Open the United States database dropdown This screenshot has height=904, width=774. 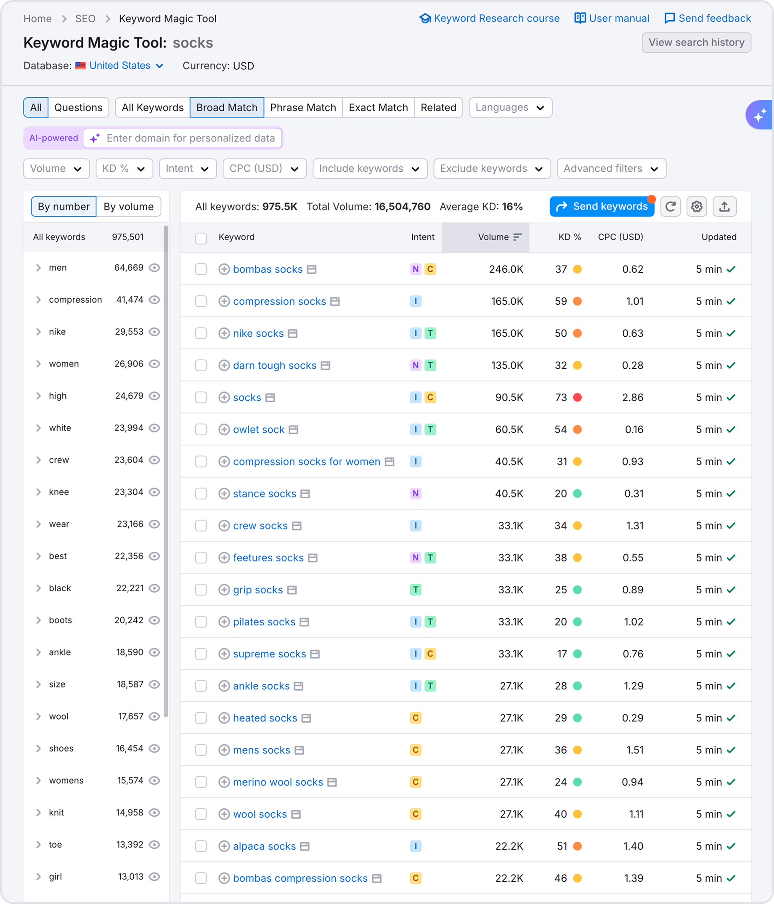point(119,66)
